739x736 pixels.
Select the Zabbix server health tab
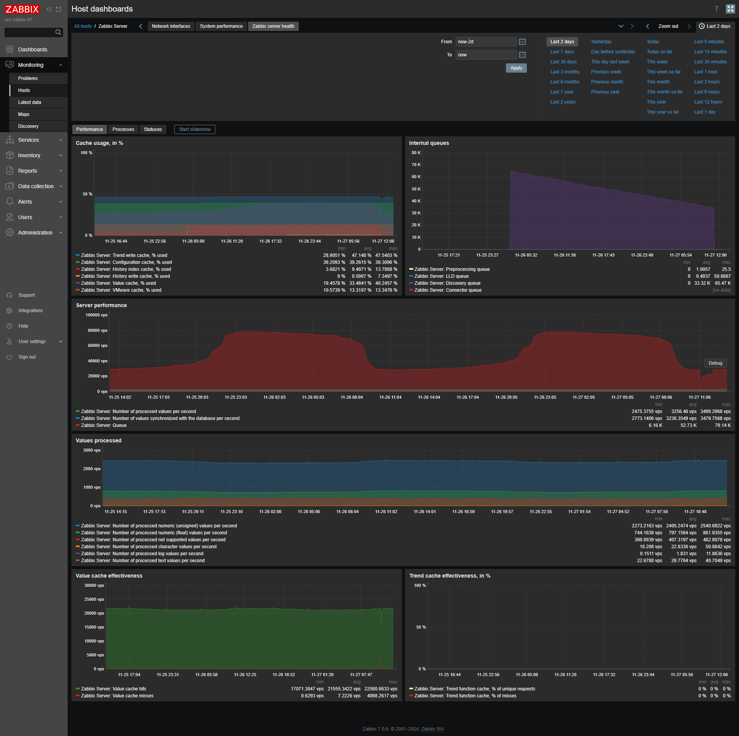273,26
